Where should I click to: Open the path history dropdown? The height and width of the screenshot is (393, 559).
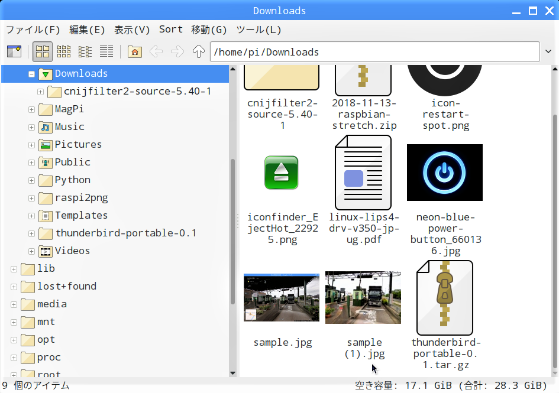pyautogui.click(x=548, y=51)
